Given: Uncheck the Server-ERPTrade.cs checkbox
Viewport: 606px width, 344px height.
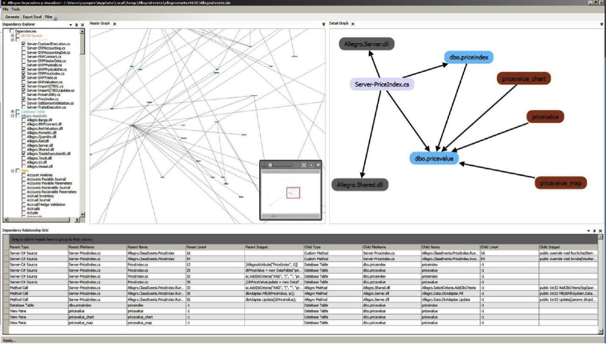Looking at the screenshot, I should point(24,78).
